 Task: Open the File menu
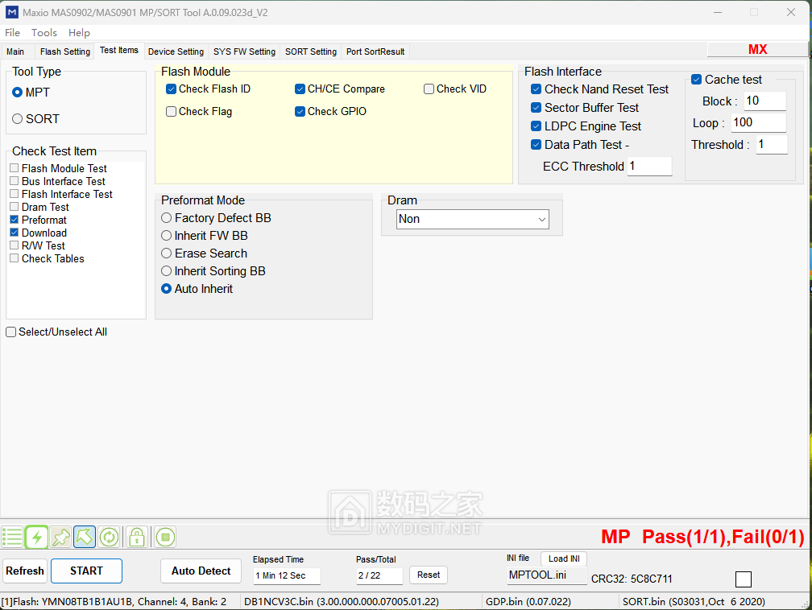12,33
